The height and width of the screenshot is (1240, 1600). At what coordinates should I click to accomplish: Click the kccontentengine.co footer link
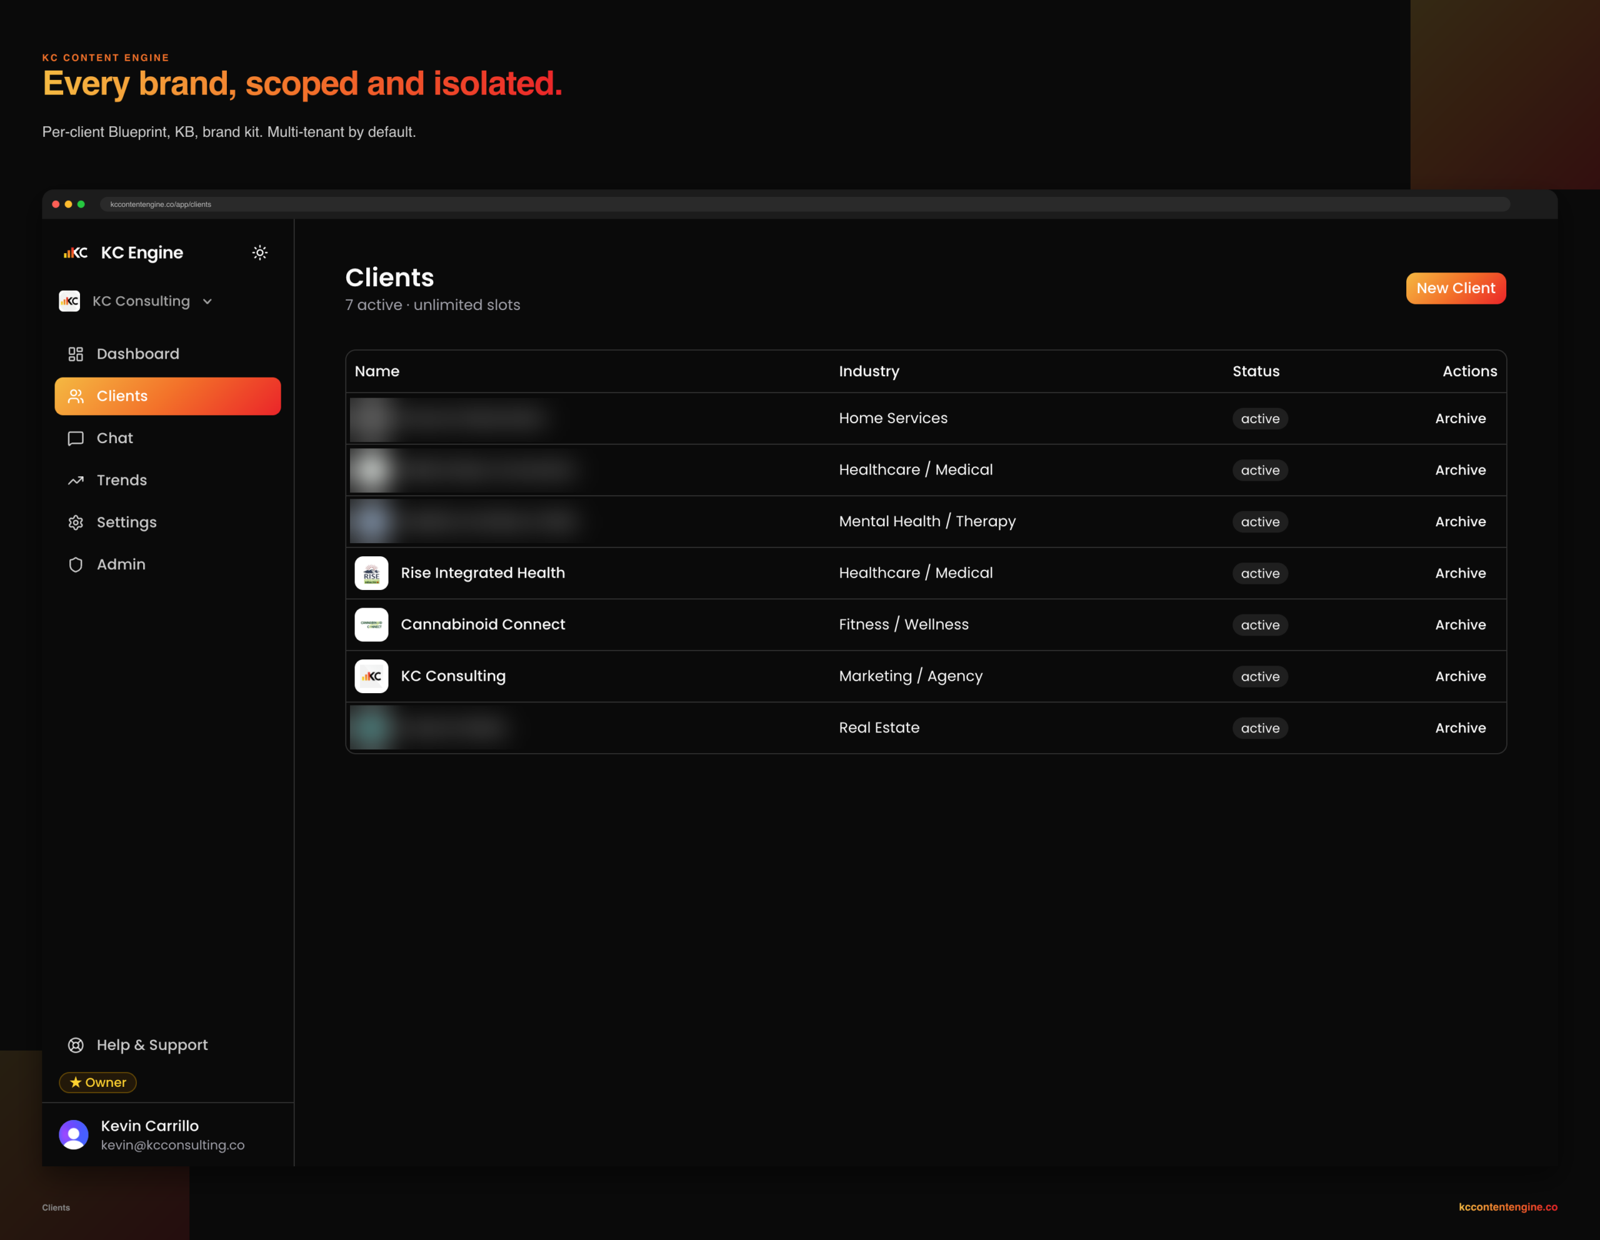pyautogui.click(x=1507, y=1207)
